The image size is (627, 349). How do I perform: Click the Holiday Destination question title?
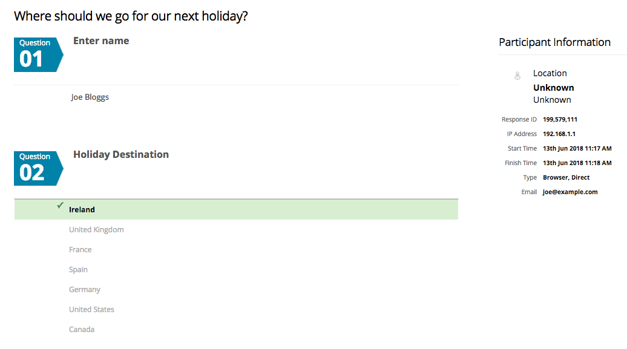[x=121, y=155]
